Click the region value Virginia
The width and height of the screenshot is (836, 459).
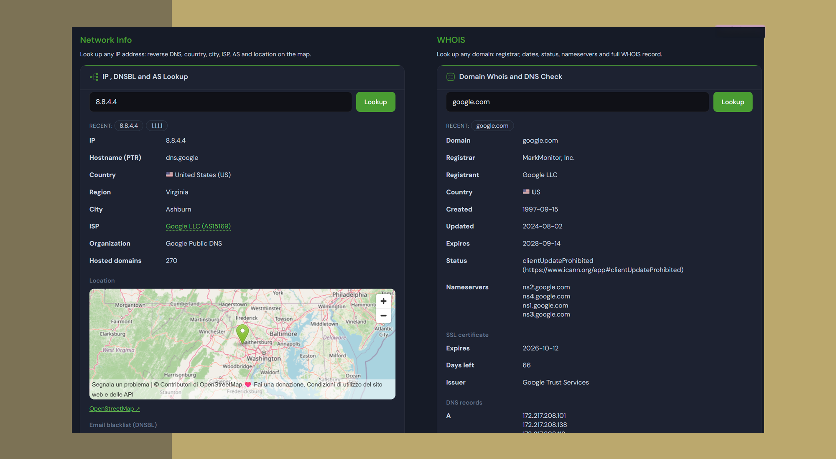point(177,192)
